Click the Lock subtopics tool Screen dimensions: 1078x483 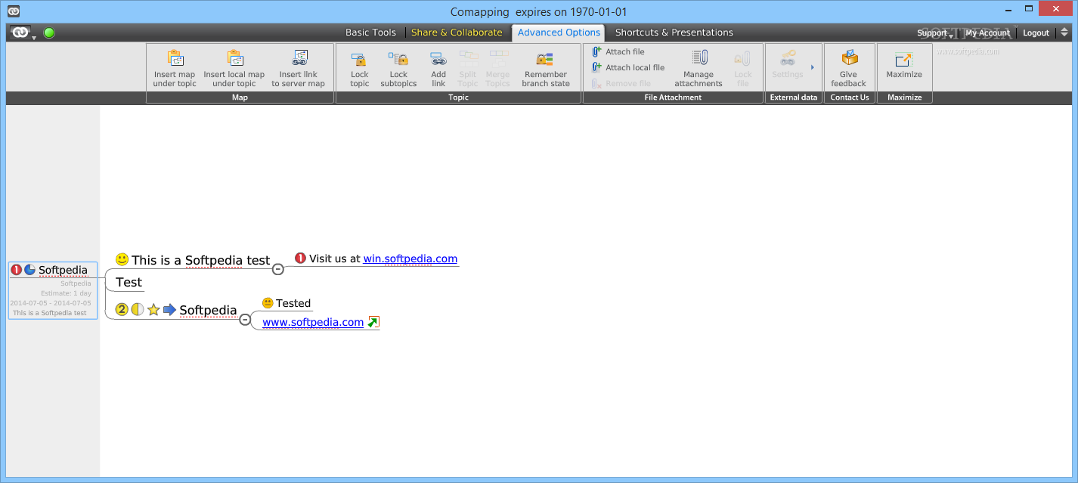398,68
